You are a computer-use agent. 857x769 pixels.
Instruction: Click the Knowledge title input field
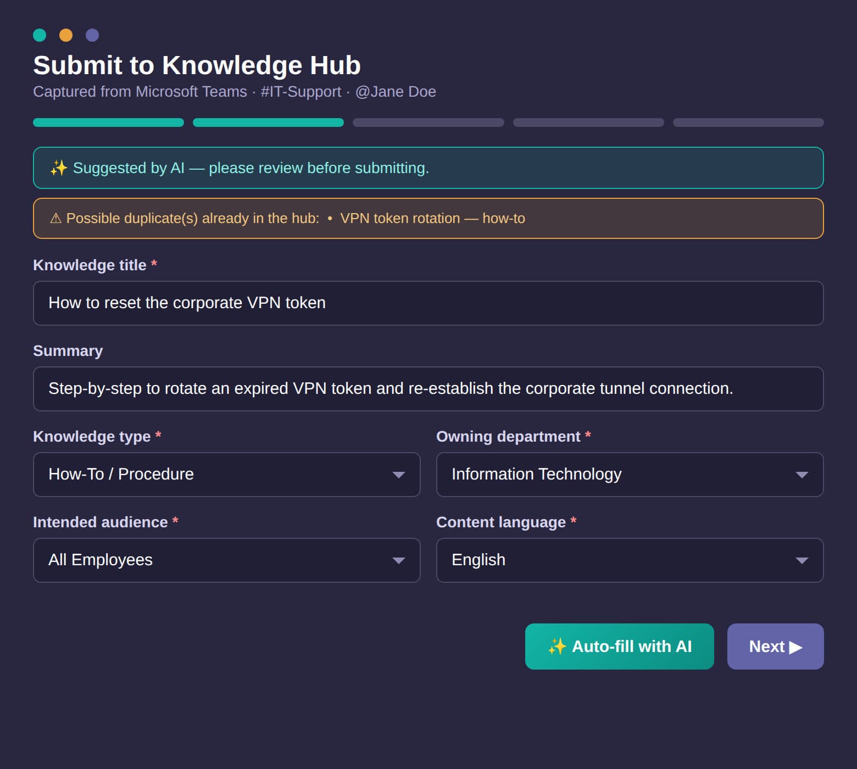pos(429,303)
